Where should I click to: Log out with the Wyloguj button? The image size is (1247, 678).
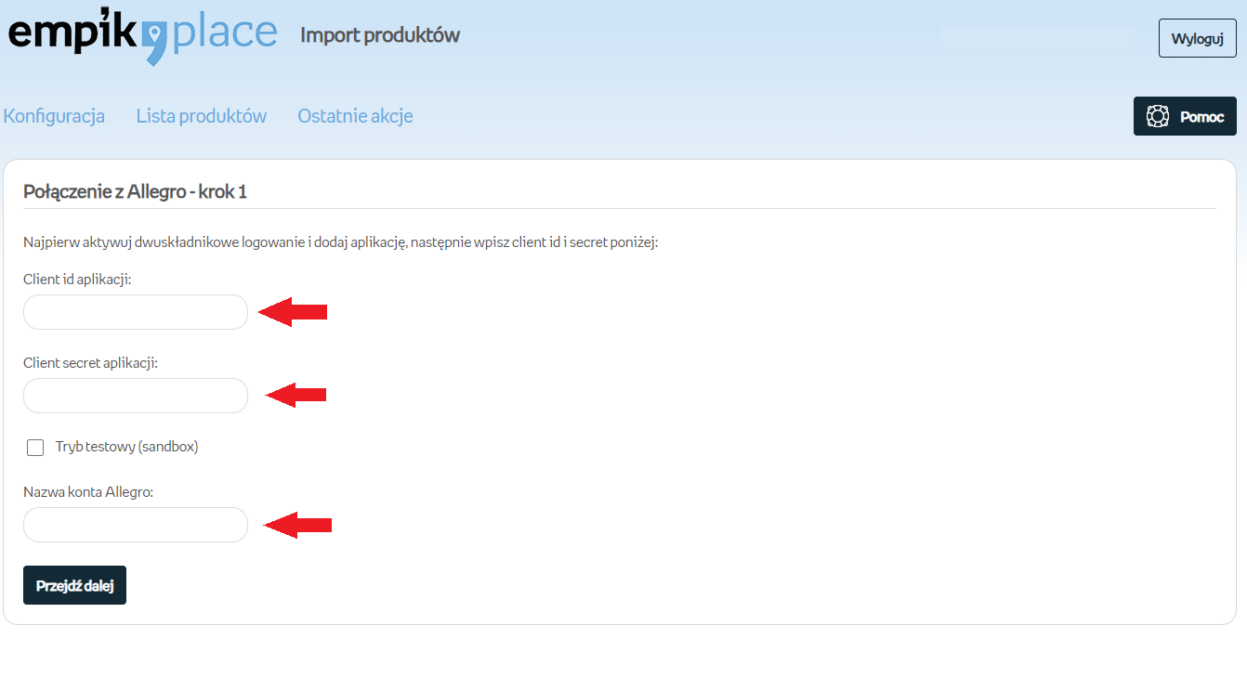pyautogui.click(x=1197, y=38)
